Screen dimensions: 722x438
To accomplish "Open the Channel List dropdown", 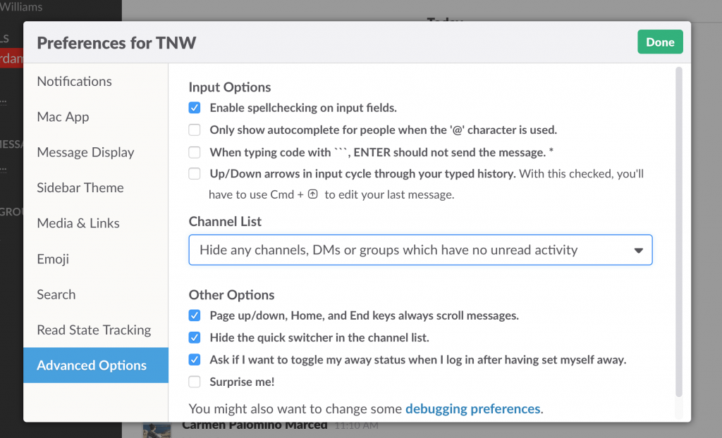I will (x=420, y=250).
